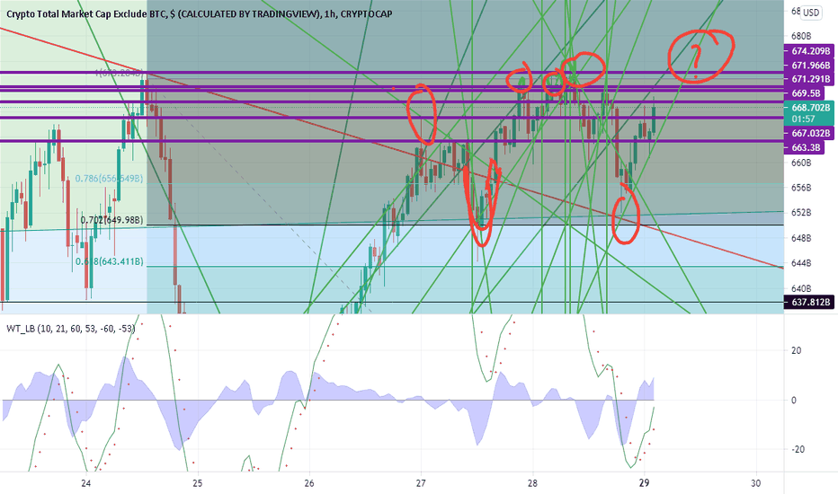
Task: Select the 671.291B price label
Action: tap(811, 79)
